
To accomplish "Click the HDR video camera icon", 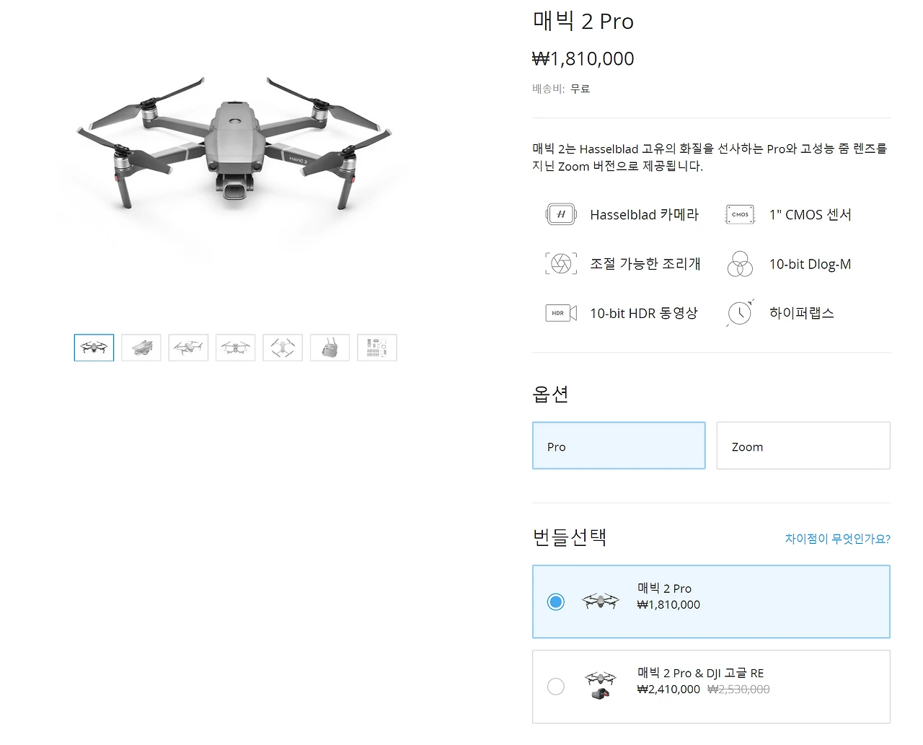I will pos(561,313).
